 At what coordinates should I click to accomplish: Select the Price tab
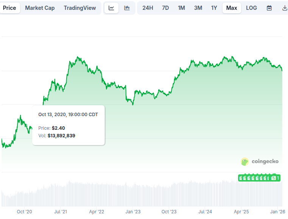pos(9,8)
